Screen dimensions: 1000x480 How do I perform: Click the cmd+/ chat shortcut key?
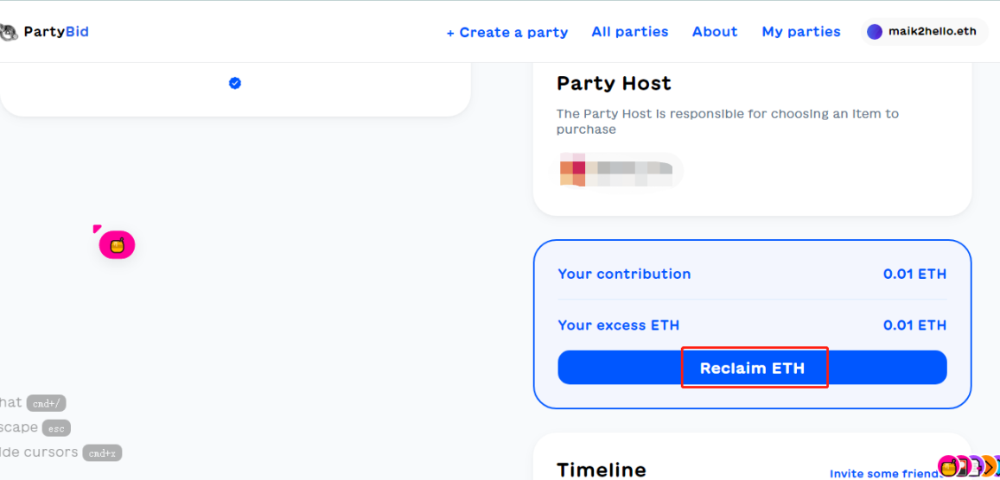(x=46, y=403)
